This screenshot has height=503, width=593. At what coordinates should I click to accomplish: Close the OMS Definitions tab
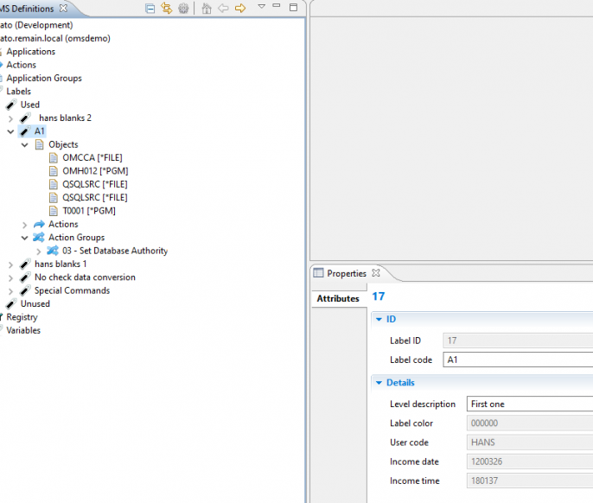(x=64, y=8)
